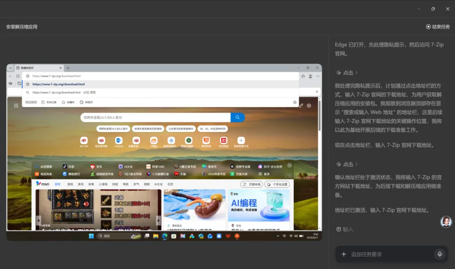Image resolution: width=455 pixels, height=269 pixels.
Task: Filter suggestions by 标签页
Action: pos(86,102)
